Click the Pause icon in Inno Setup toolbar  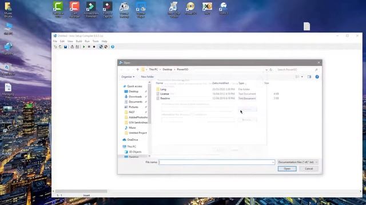(x=89, y=47)
